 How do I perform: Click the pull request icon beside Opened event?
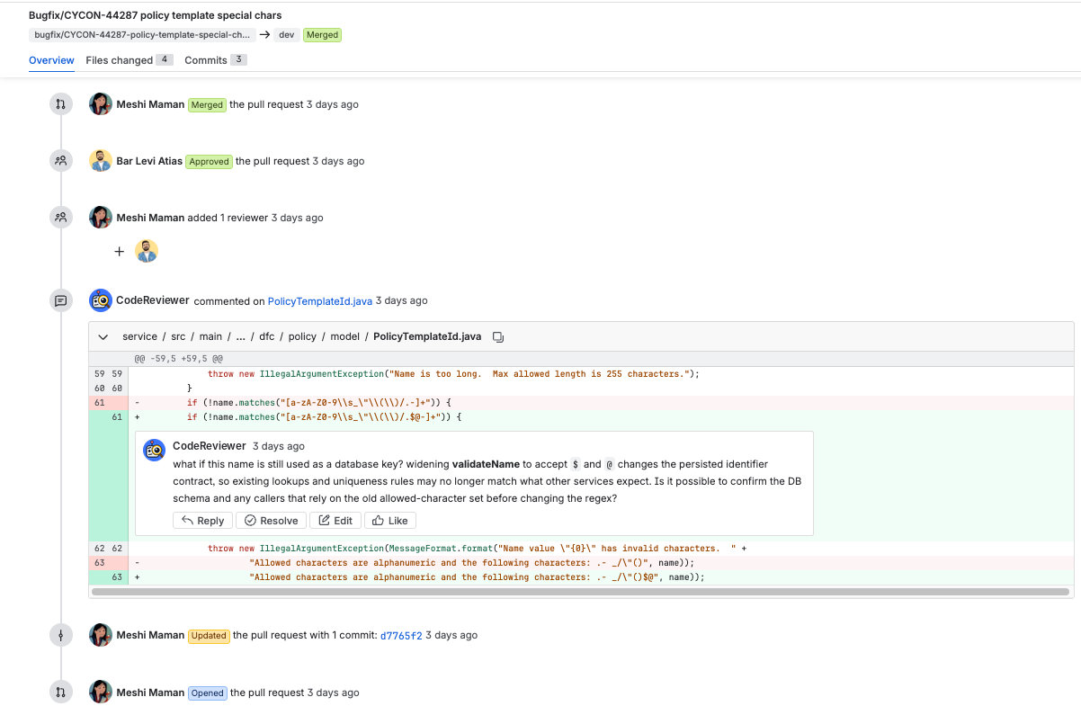(60, 693)
